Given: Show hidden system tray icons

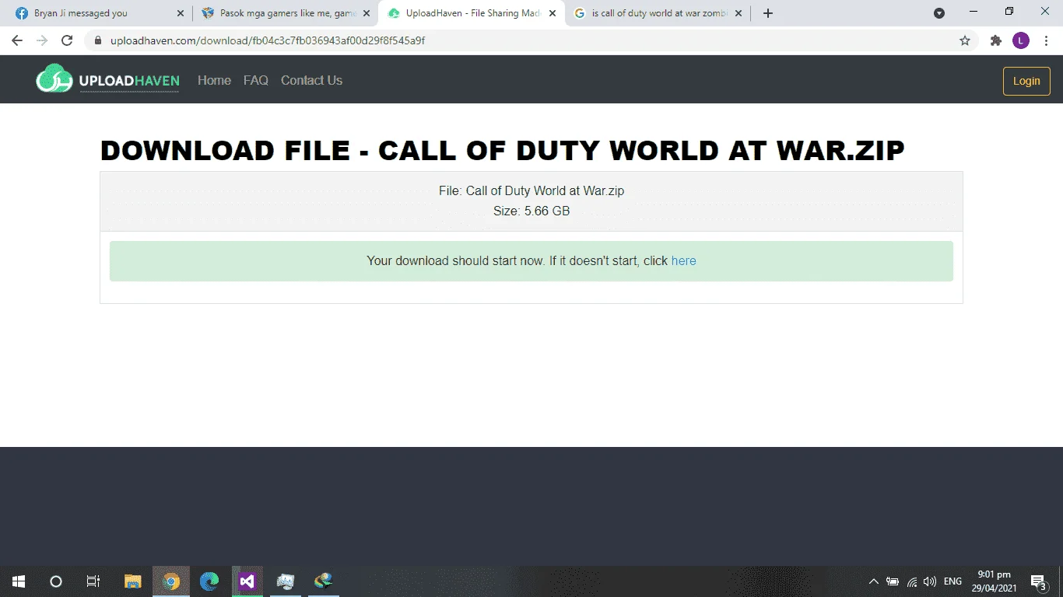Looking at the screenshot, I should click(873, 581).
